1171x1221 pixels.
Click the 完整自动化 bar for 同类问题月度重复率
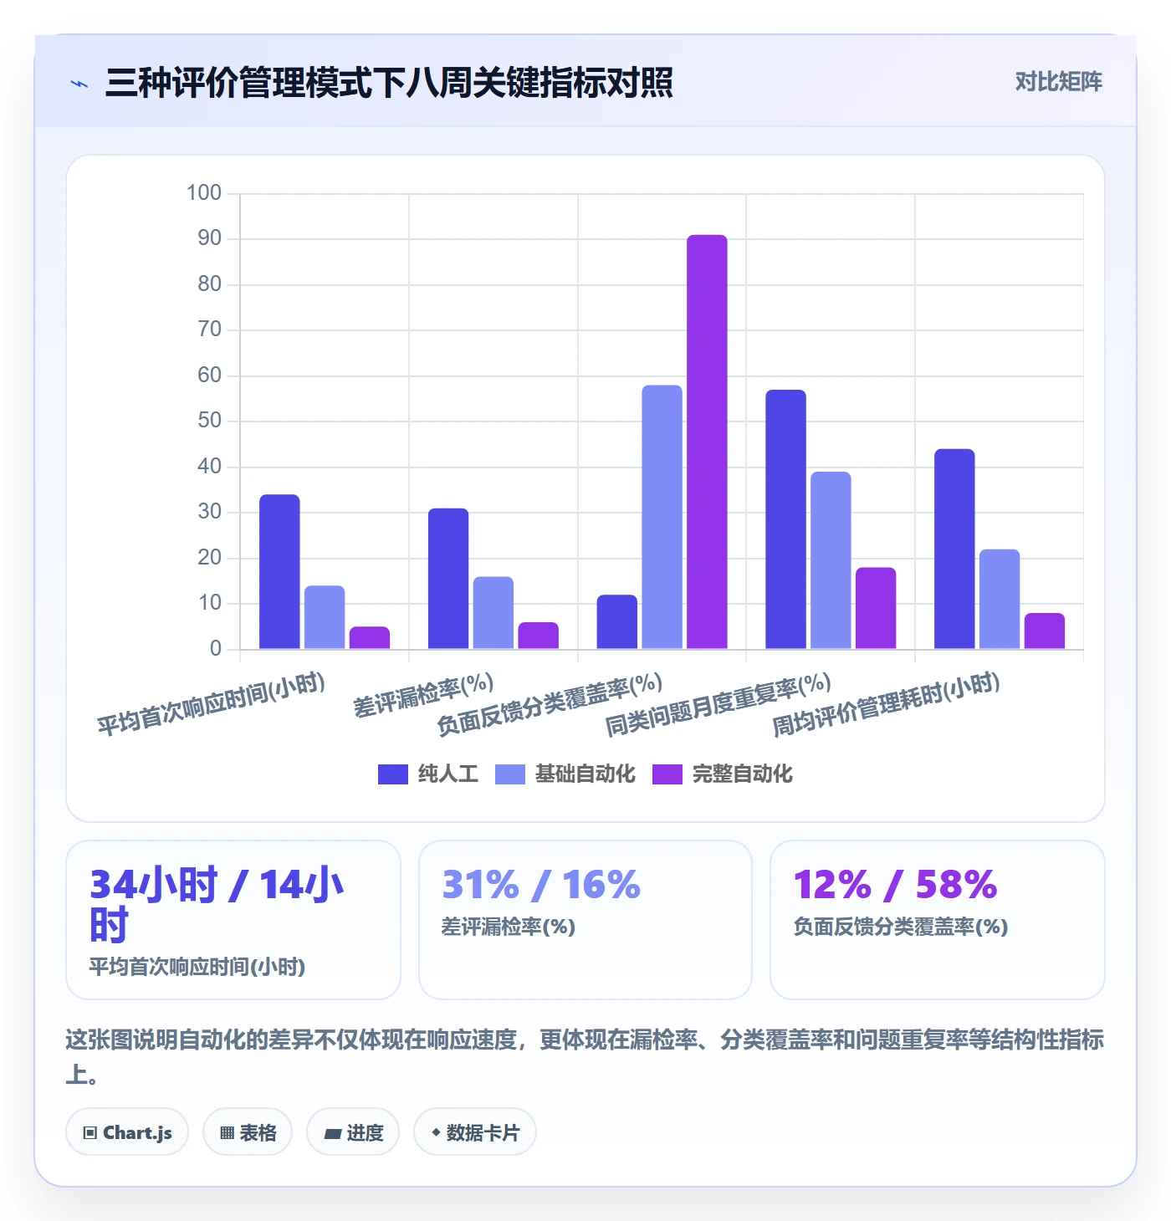click(x=877, y=608)
